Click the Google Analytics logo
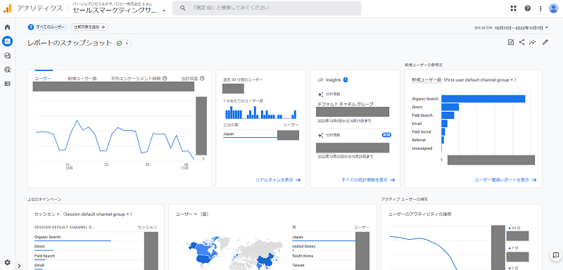This screenshot has height=270, width=563. pyautogui.click(x=8, y=8)
